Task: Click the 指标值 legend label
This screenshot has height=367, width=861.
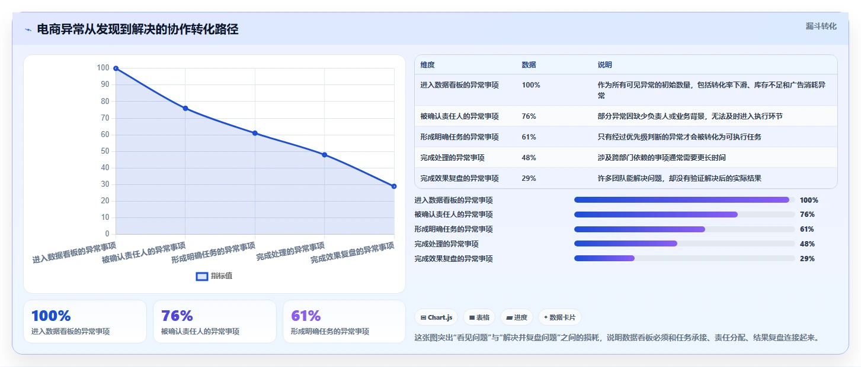Action: click(222, 276)
